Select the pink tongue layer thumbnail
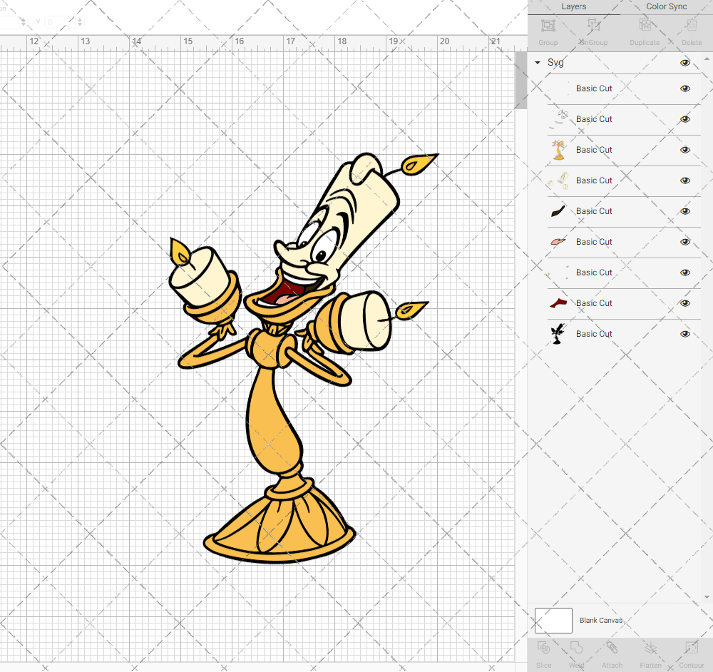Screen dimensions: 713x672 [x=558, y=242]
